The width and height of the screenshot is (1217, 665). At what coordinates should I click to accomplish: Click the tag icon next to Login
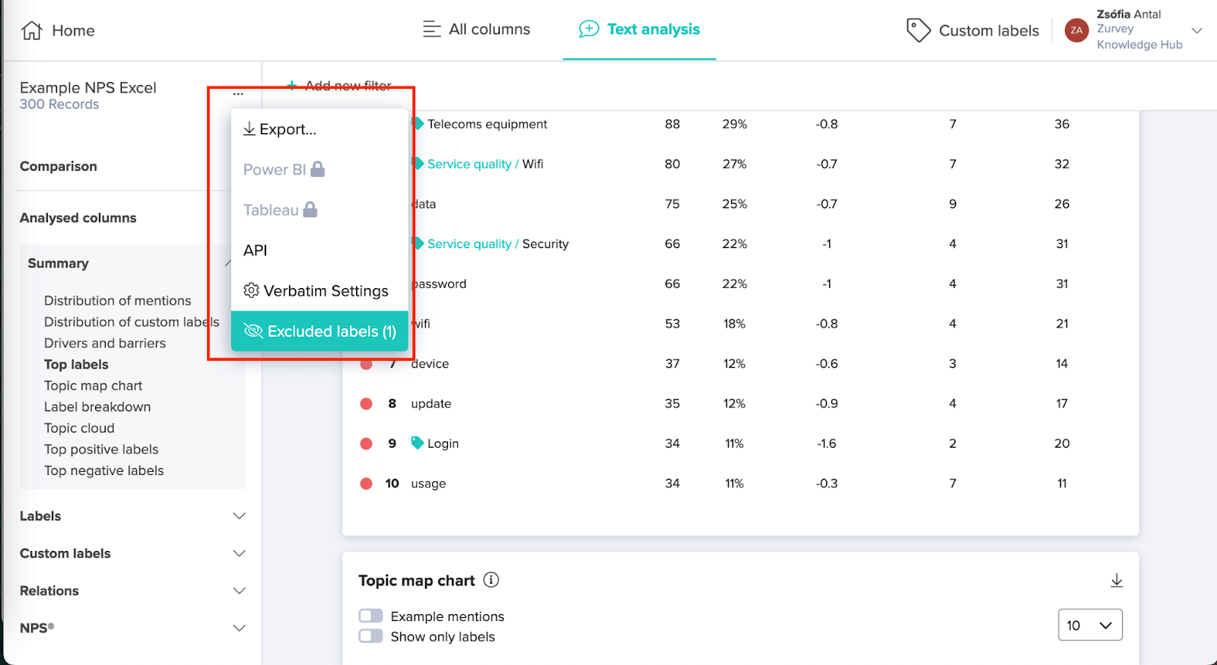pyautogui.click(x=417, y=443)
